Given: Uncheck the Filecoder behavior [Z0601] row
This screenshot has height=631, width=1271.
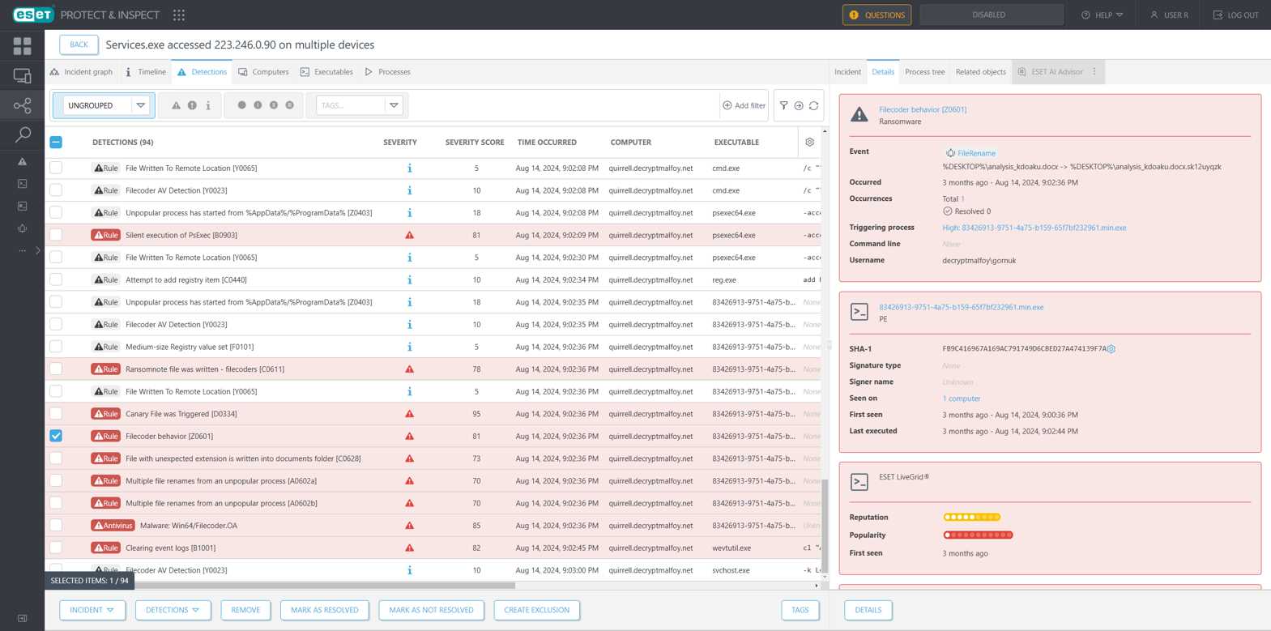Looking at the screenshot, I should point(56,436).
